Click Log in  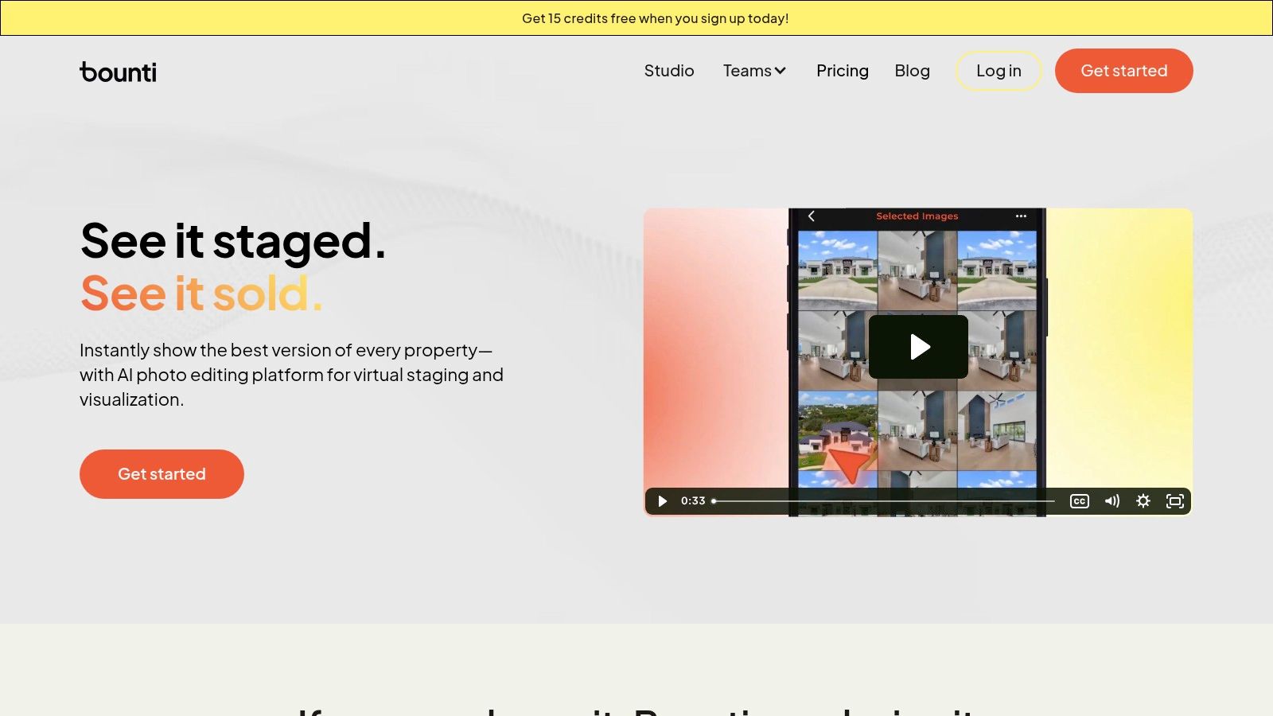pos(999,71)
